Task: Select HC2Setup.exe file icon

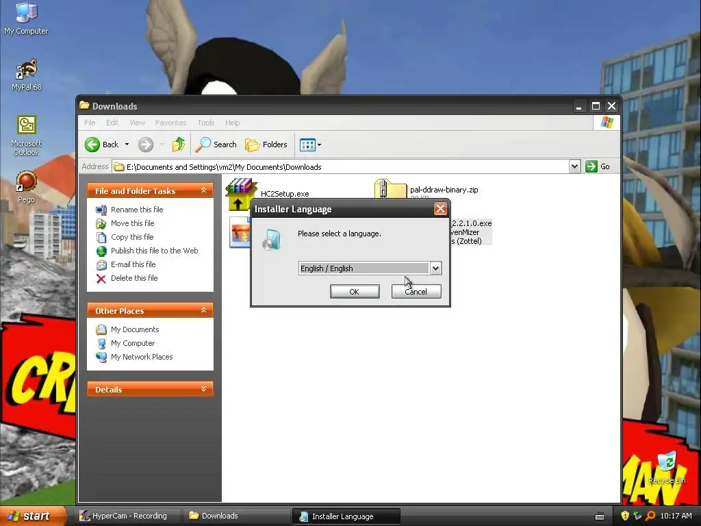Action: click(x=242, y=194)
